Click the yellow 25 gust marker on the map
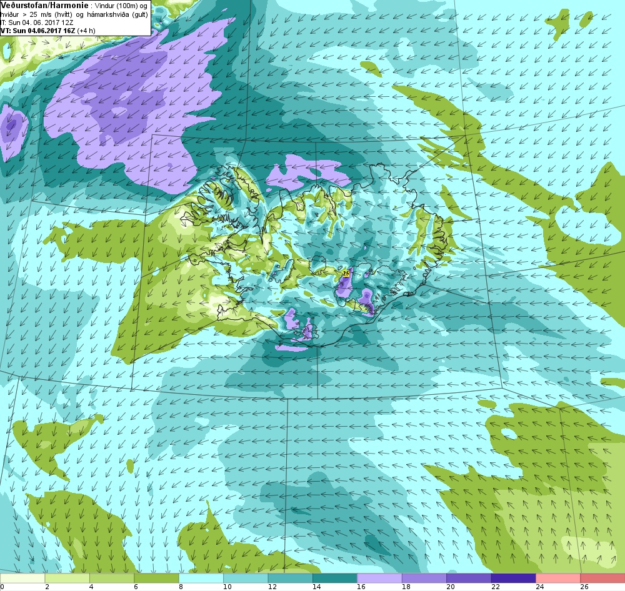The height and width of the screenshot is (591, 625). [346, 274]
